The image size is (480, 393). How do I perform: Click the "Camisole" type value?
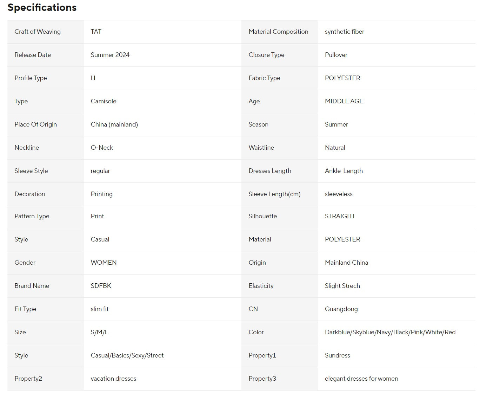coord(104,101)
